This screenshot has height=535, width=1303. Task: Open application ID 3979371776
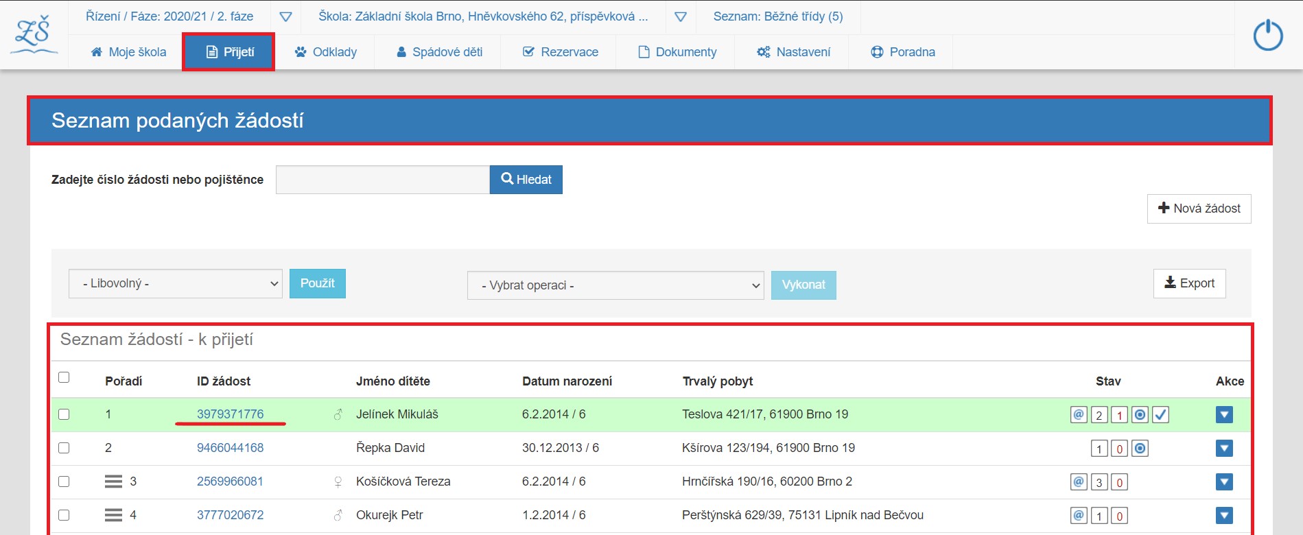(231, 414)
